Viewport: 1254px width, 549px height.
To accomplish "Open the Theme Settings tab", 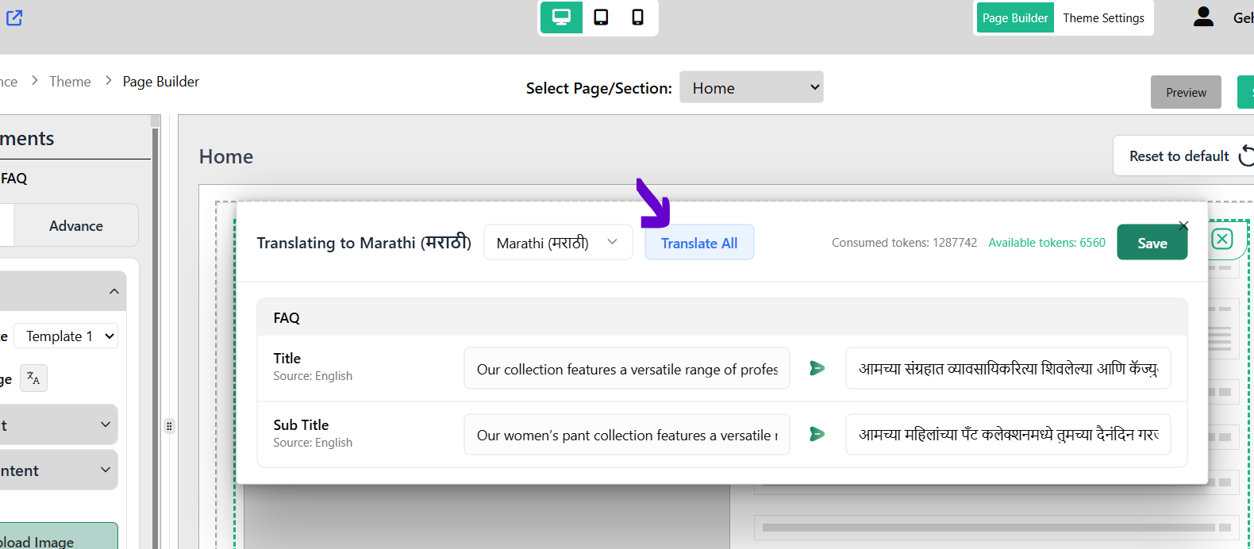I will (x=1103, y=17).
